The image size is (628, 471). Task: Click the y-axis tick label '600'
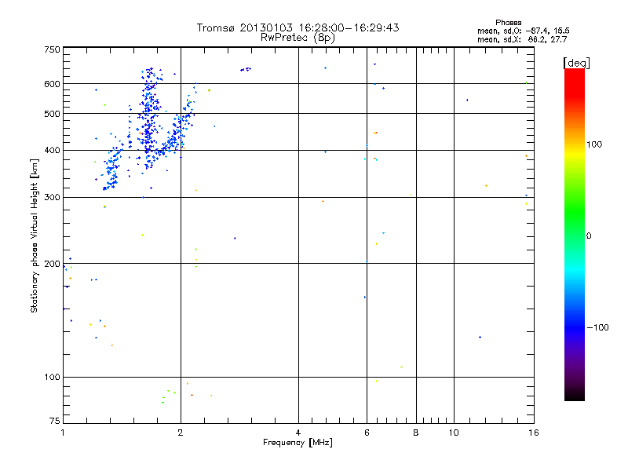pyautogui.click(x=53, y=84)
